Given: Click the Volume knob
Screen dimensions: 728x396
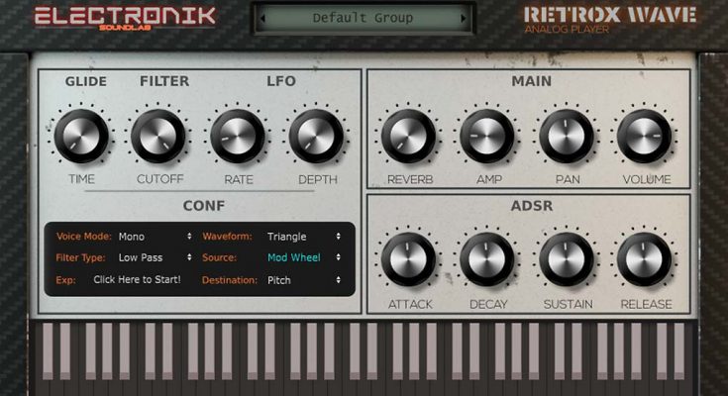Looking at the screenshot, I should tap(645, 136).
